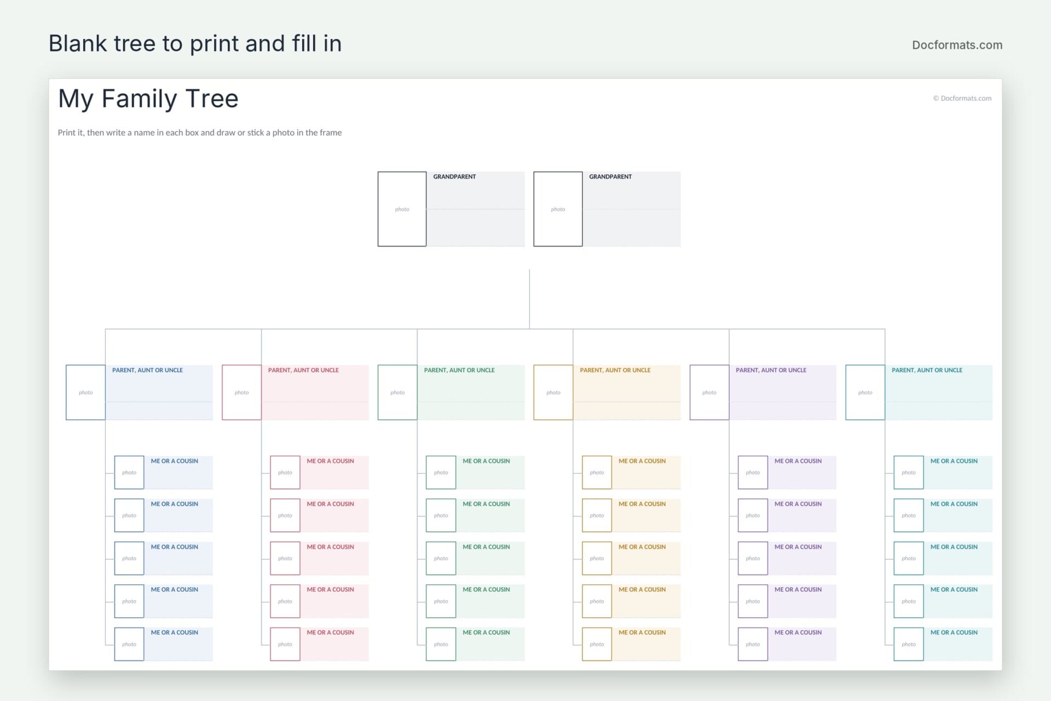This screenshot has width=1051, height=701.
Task: Click the right GRANDPARENT photo frame
Action: point(558,209)
